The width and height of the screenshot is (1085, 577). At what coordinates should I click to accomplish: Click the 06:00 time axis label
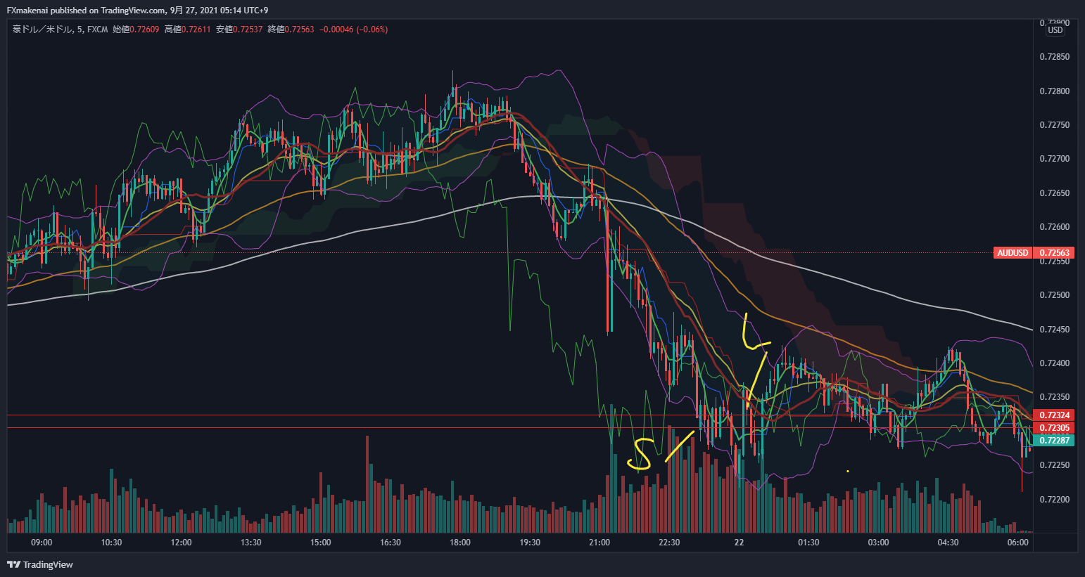[x=1017, y=543]
